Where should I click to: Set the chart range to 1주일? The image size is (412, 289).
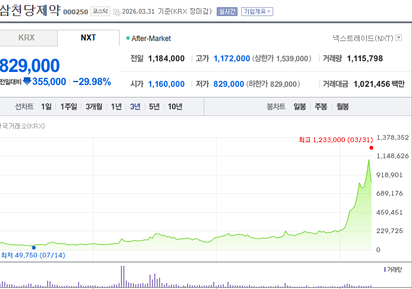(68, 106)
